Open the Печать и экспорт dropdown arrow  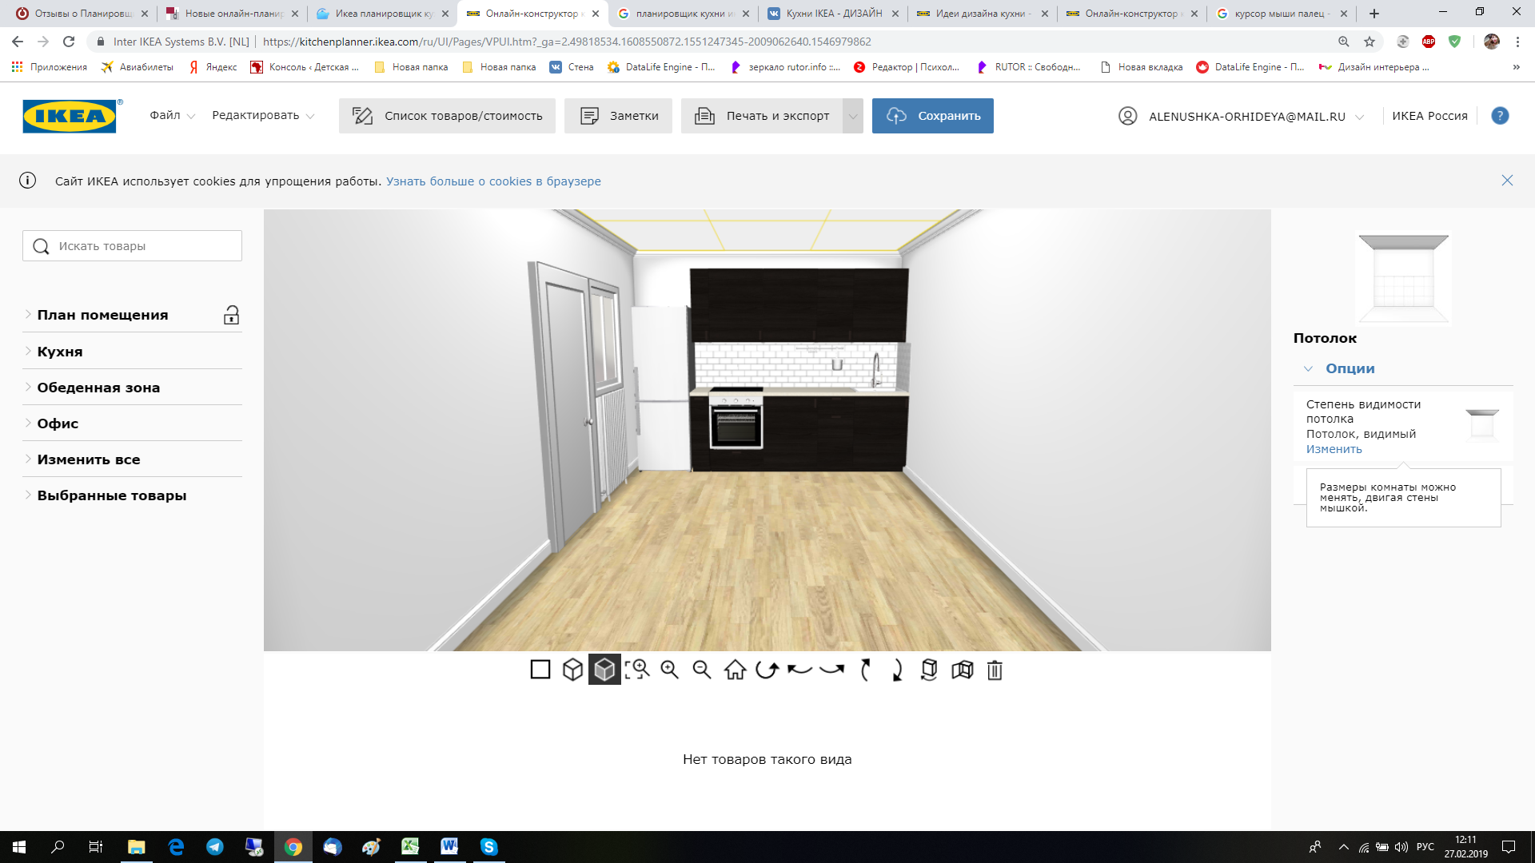click(853, 116)
